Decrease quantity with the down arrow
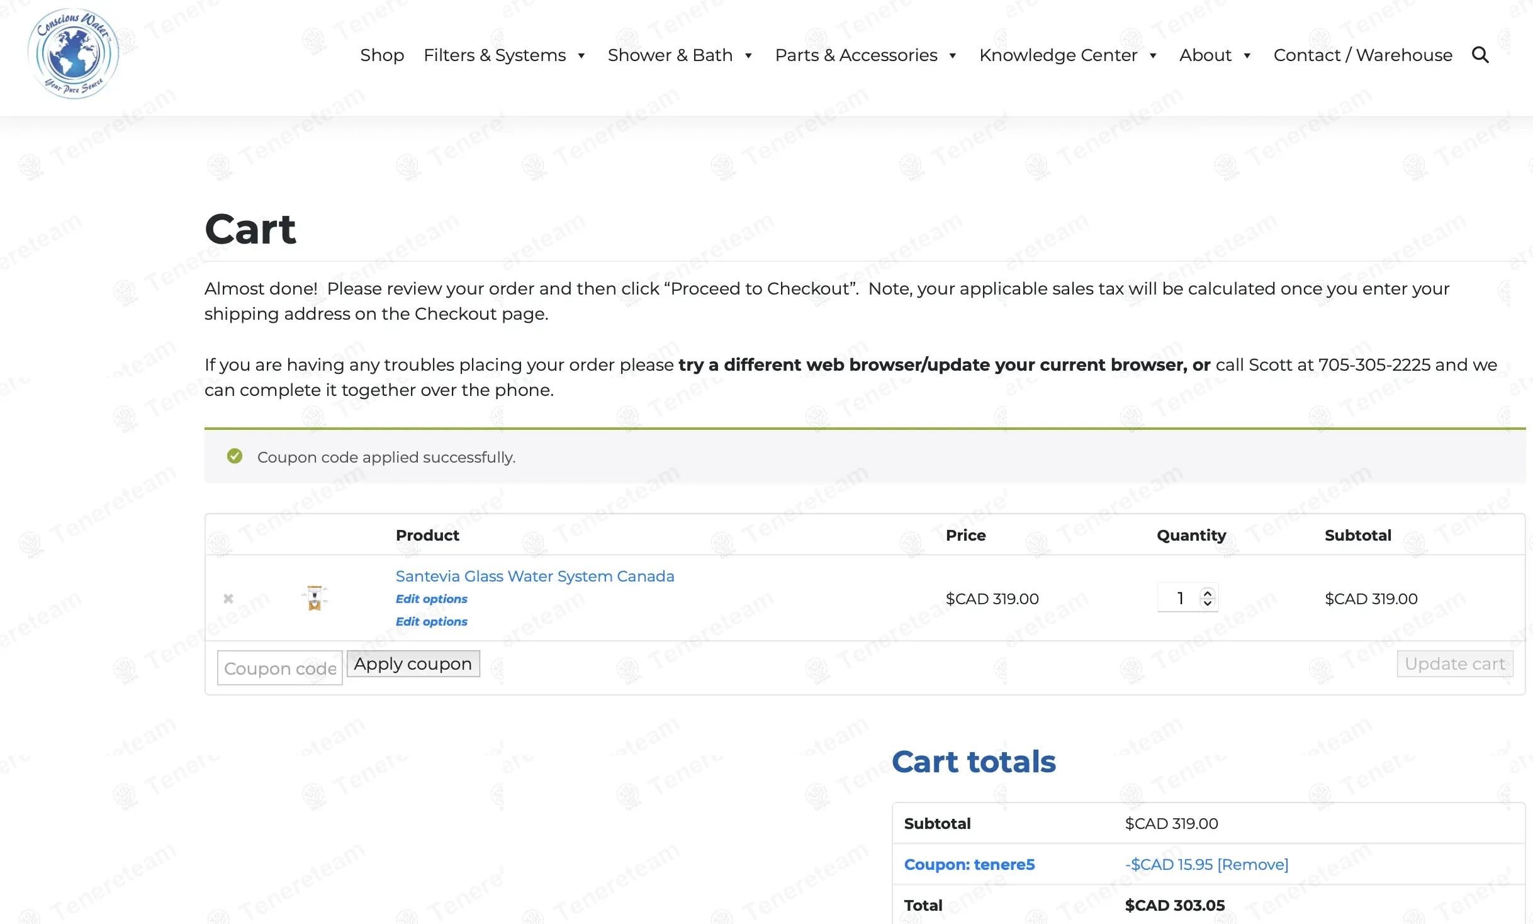The image size is (1533, 924). tap(1207, 603)
